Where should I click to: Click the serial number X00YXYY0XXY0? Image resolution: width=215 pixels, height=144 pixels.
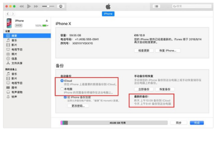[83, 43]
